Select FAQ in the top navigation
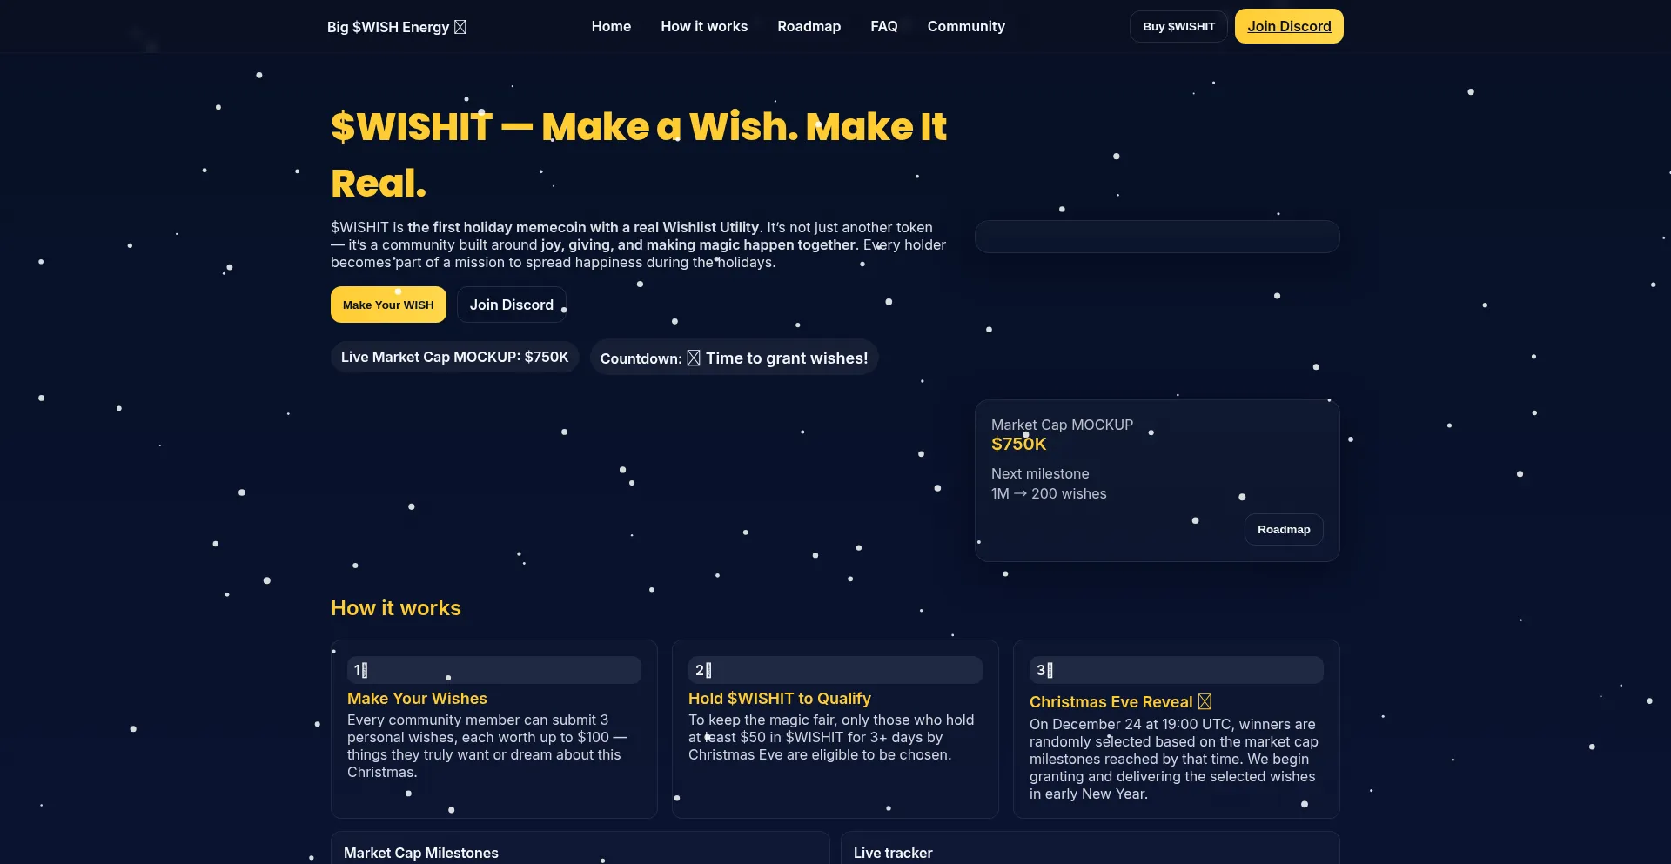Screen dimensions: 1671x864 (883, 26)
